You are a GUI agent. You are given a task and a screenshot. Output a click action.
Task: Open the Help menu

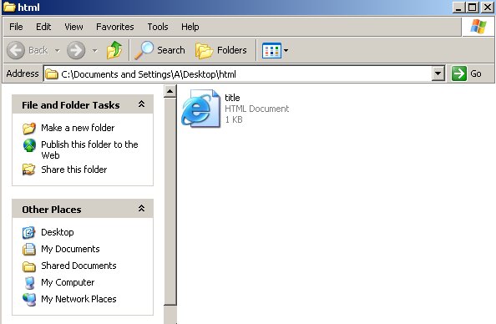coord(190,27)
